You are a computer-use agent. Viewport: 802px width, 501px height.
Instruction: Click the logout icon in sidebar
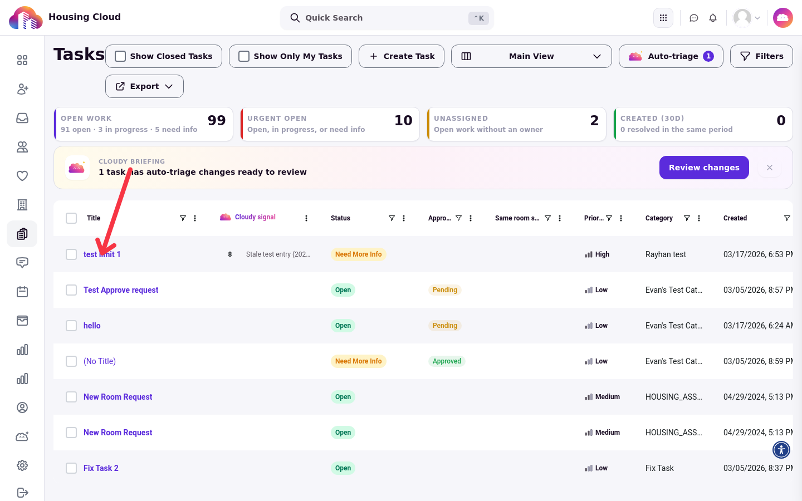(22, 492)
